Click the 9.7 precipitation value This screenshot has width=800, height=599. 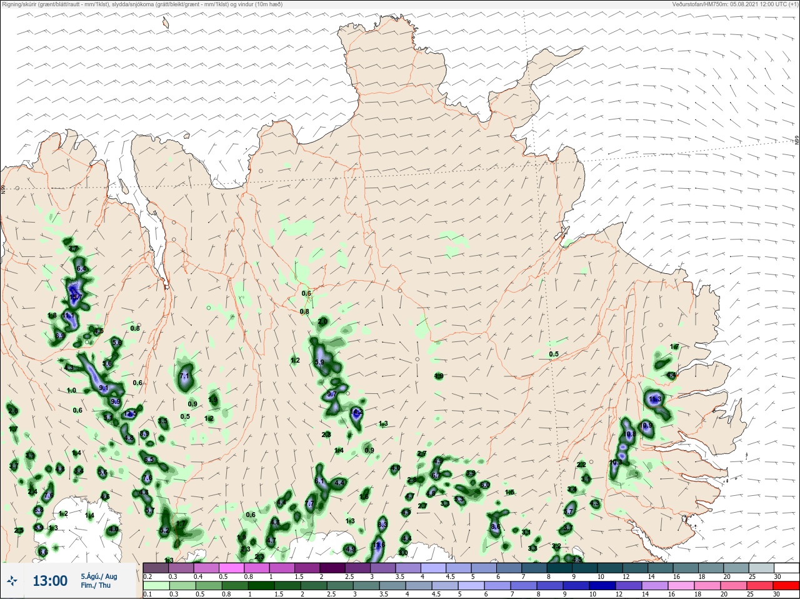click(x=332, y=394)
